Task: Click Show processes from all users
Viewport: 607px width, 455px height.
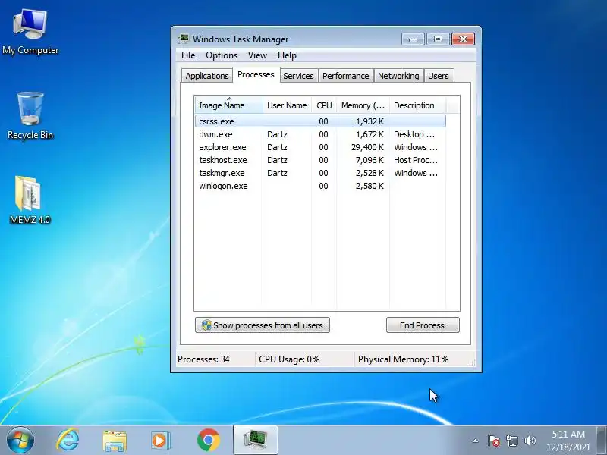Action: (263, 325)
